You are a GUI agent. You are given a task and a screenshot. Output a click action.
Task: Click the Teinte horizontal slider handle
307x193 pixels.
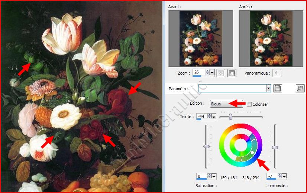(x=231, y=117)
